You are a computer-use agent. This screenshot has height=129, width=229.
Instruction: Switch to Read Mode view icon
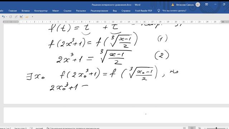click(185, 128)
